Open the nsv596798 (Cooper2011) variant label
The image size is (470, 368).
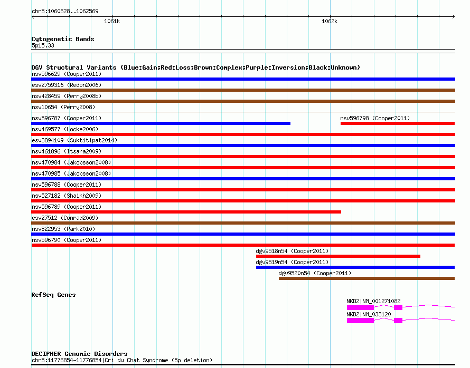pos(374,118)
